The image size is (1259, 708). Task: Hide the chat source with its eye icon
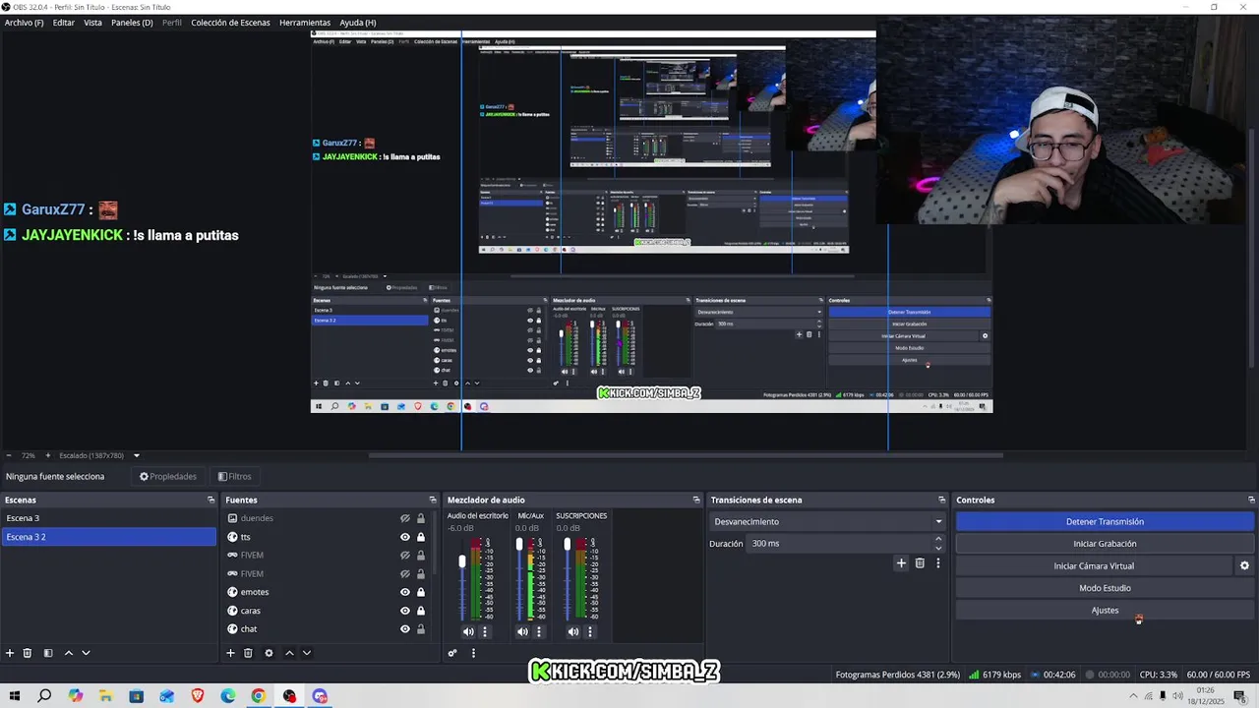[x=404, y=629]
